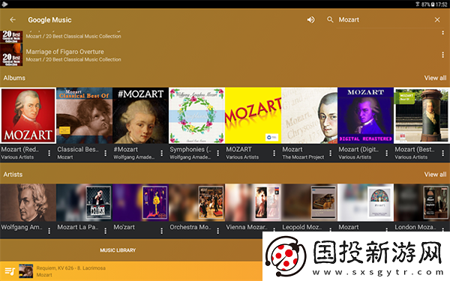Image resolution: width=450 pixels, height=281 pixels.
Task: Open menu for #Mozart album
Action: pos(162,154)
